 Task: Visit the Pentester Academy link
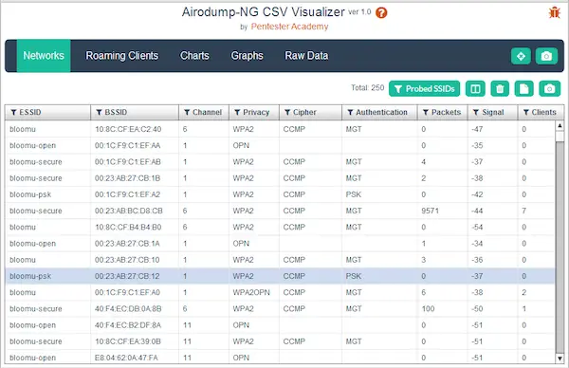289,27
